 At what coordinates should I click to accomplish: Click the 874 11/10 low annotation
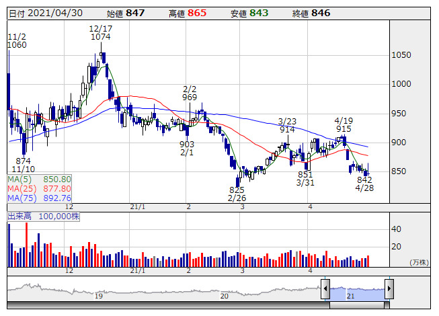point(24,165)
